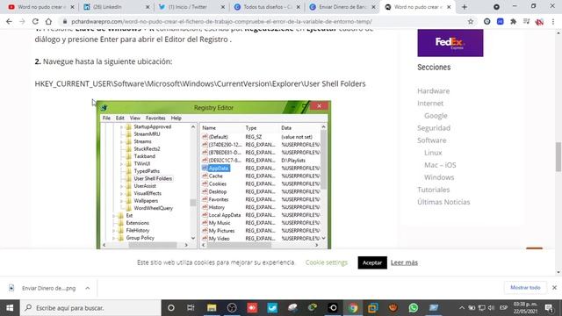The width and height of the screenshot is (562, 316).
Task: Open the black circle app on taskbar
Action: [x=333, y=308]
